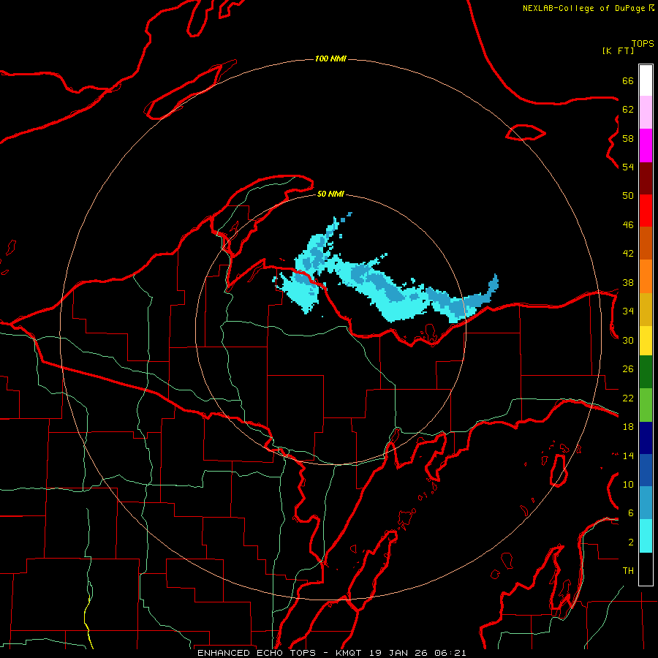
Task: Click the "42" legend value
Action: pyautogui.click(x=628, y=254)
